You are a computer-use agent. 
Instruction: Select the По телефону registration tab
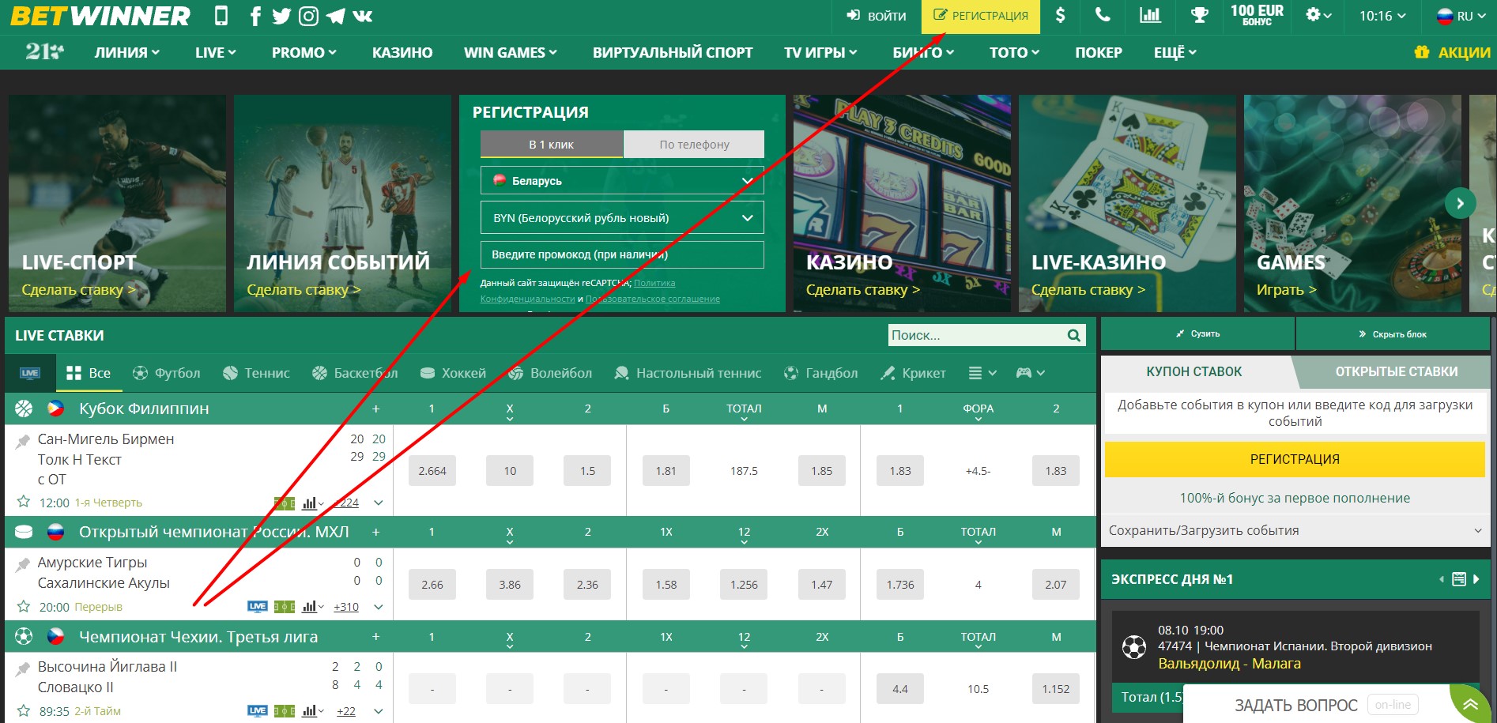tap(694, 144)
